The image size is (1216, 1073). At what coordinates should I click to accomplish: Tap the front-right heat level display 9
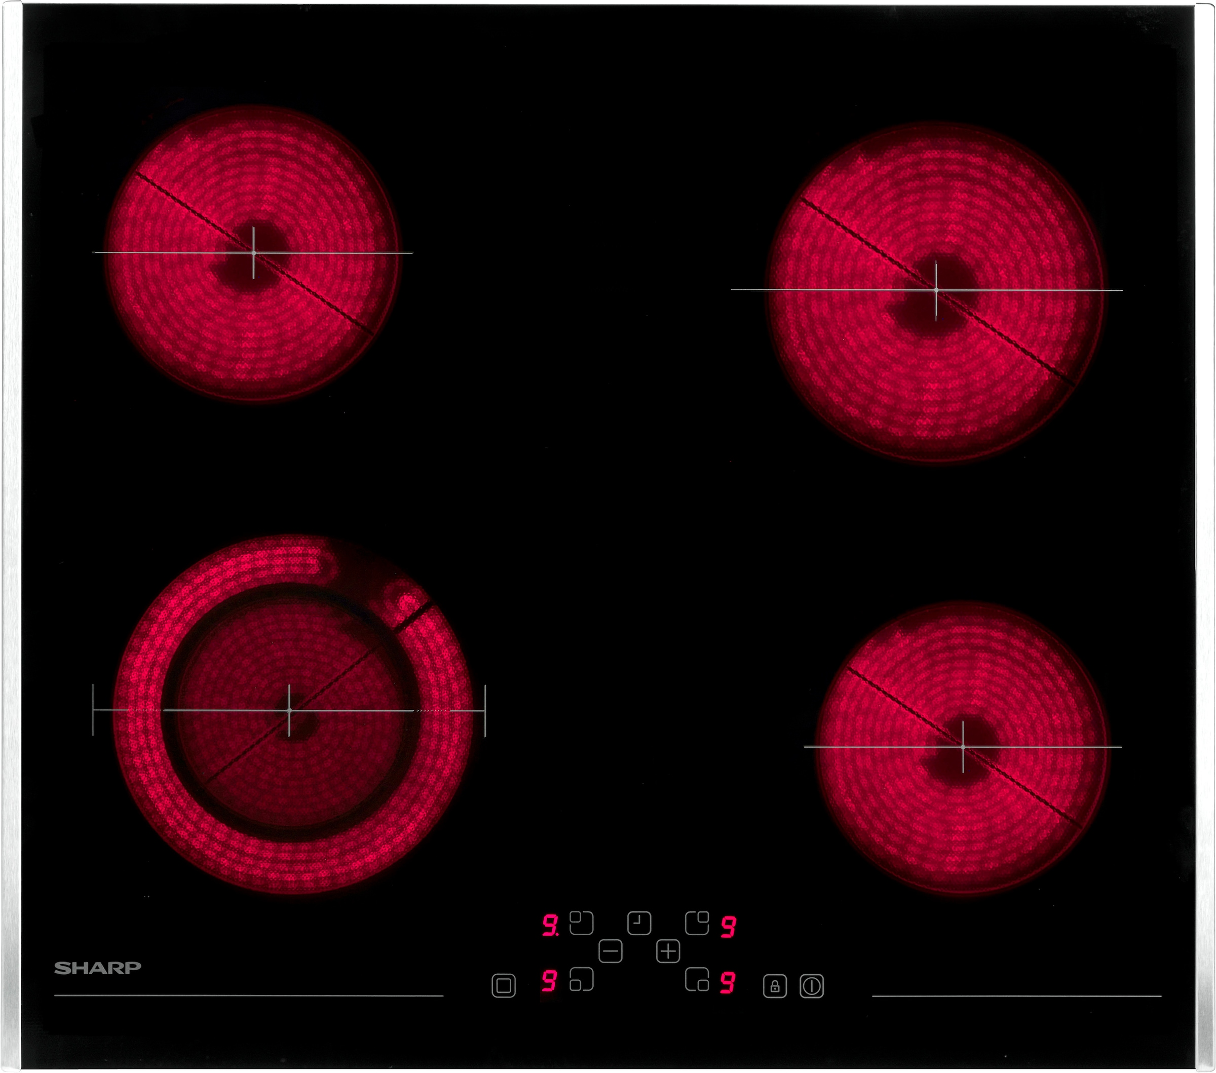[x=727, y=983]
